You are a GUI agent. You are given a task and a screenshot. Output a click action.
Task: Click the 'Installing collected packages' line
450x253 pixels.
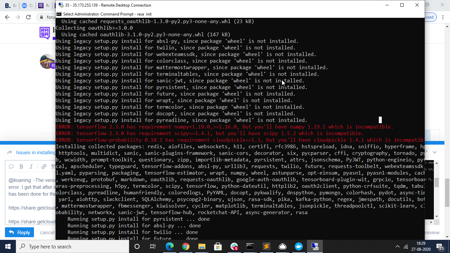(x=240, y=147)
